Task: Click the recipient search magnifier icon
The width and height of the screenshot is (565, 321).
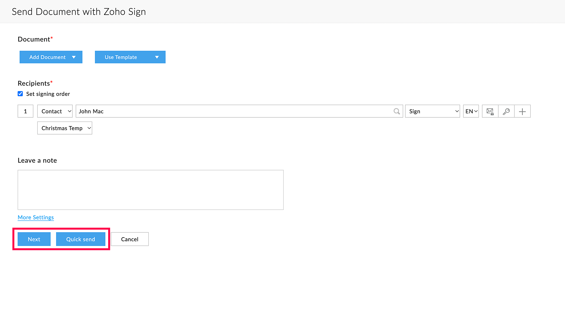Action: click(x=397, y=111)
